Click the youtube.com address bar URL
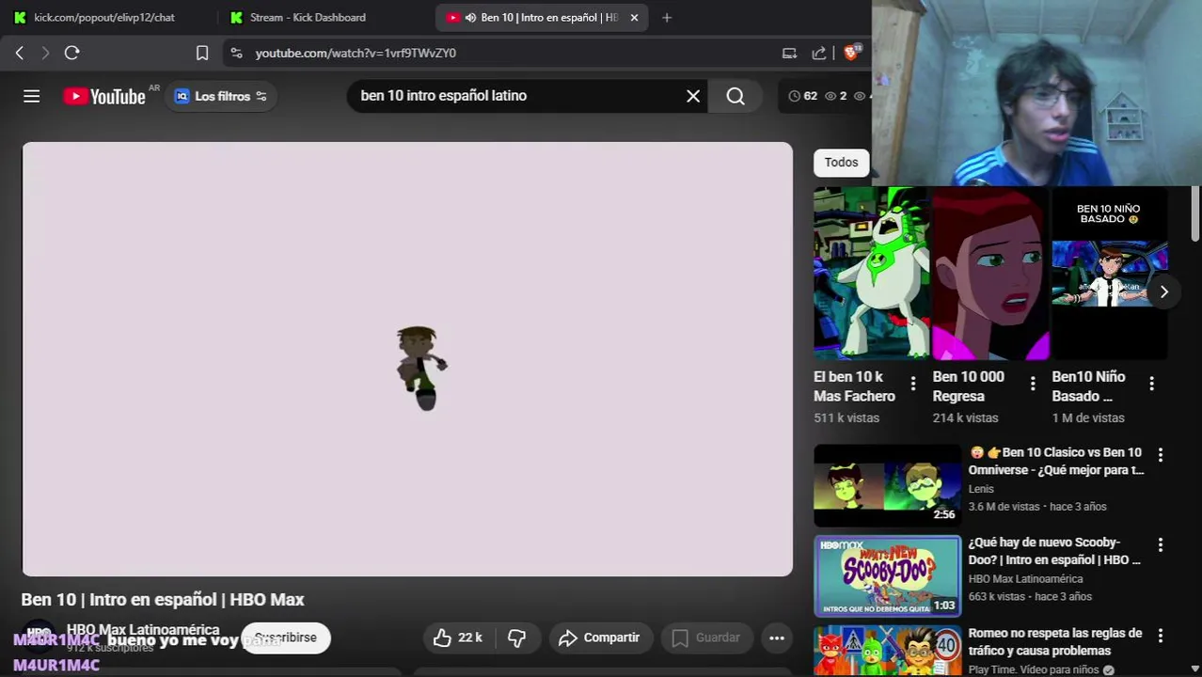The width and height of the screenshot is (1202, 677). (356, 53)
